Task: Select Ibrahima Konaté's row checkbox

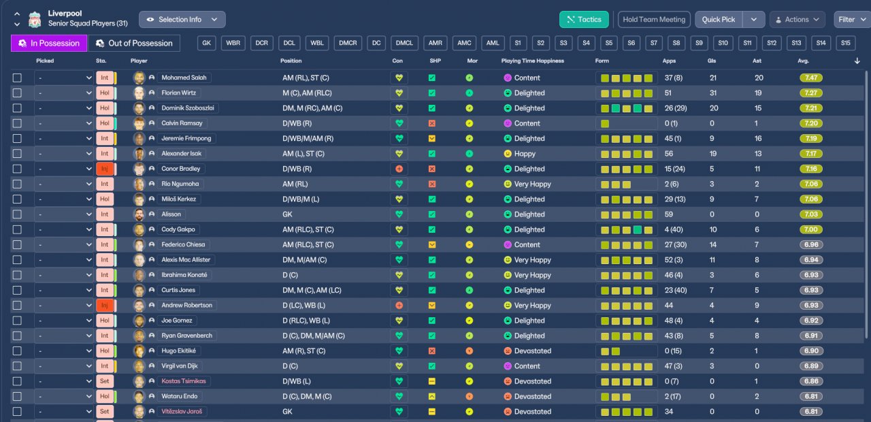Action: [17, 275]
